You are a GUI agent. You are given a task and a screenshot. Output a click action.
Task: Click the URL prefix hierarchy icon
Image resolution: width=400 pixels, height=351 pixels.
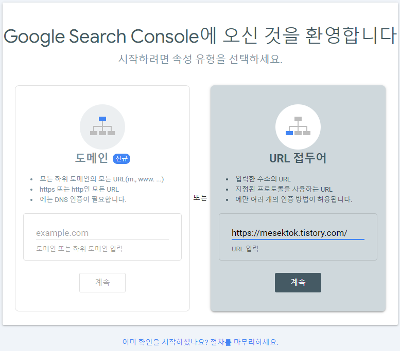298,126
